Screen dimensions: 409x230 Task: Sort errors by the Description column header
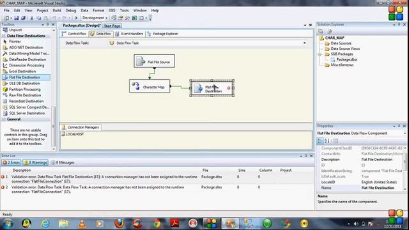coord(22,171)
